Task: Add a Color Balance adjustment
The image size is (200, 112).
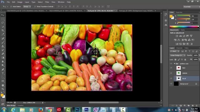Action: point(178,40)
